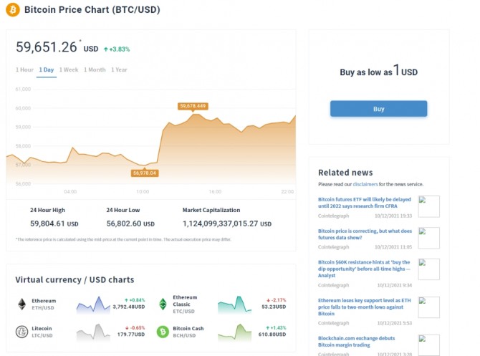Click the 59,678.449 high marker on chart

point(193,106)
